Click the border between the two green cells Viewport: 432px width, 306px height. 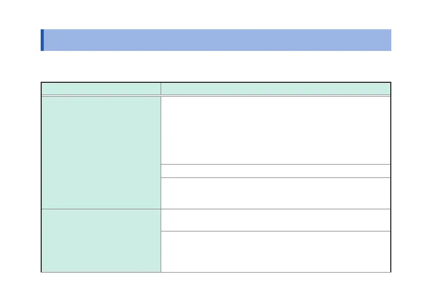click(x=100, y=209)
